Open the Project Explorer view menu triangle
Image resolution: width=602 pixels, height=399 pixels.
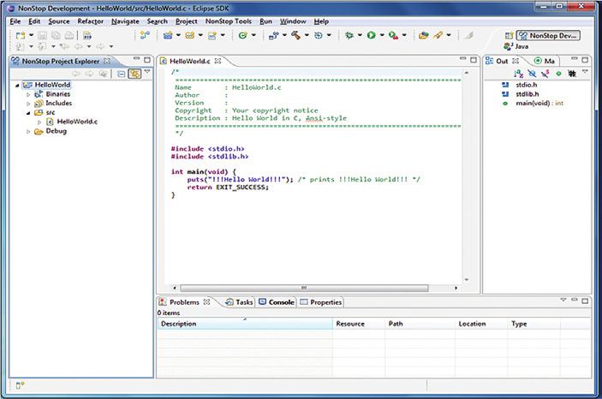click(147, 72)
